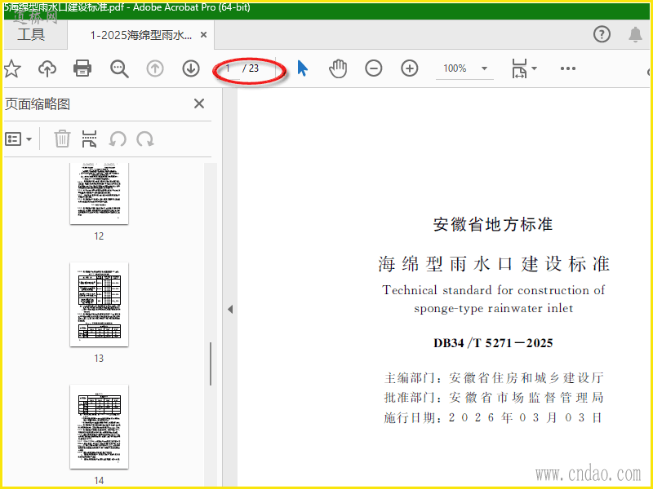
Task: Switch to the 1-2025海绵型雨水 document tab
Action: pyautogui.click(x=140, y=35)
